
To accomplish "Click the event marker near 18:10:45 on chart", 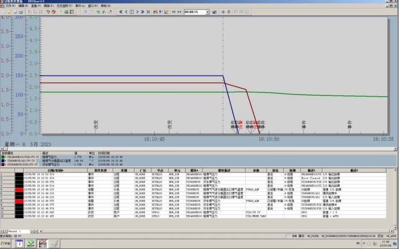I will (169, 125).
